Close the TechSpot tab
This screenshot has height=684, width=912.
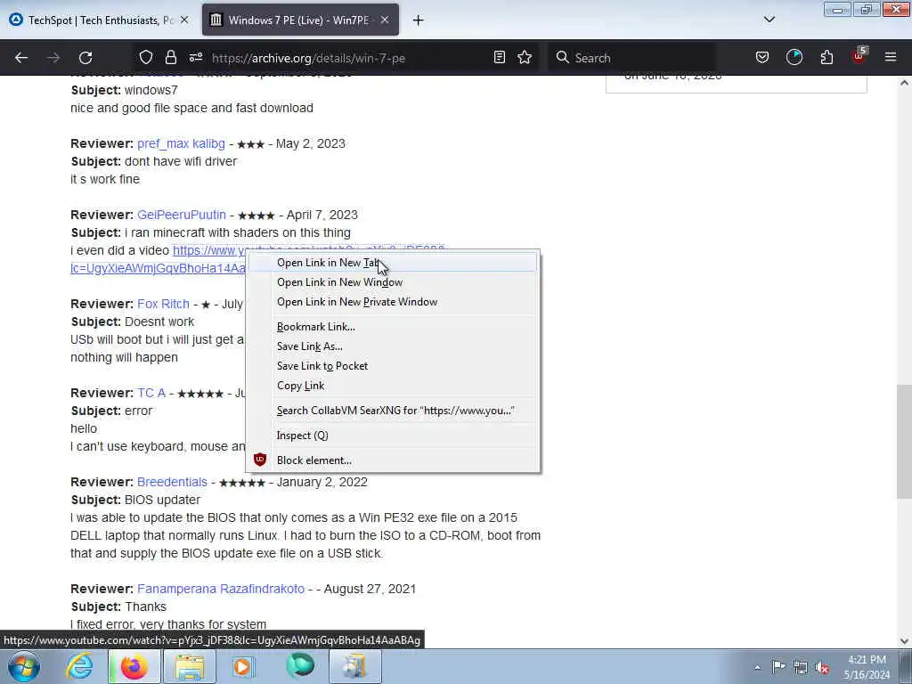(184, 20)
